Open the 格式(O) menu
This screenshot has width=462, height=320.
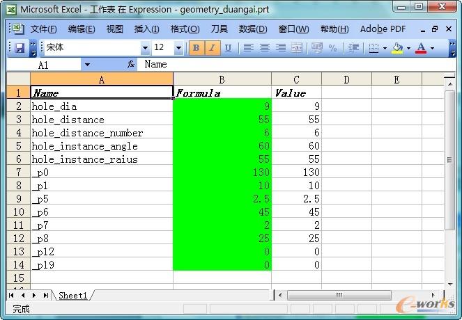[x=185, y=29]
